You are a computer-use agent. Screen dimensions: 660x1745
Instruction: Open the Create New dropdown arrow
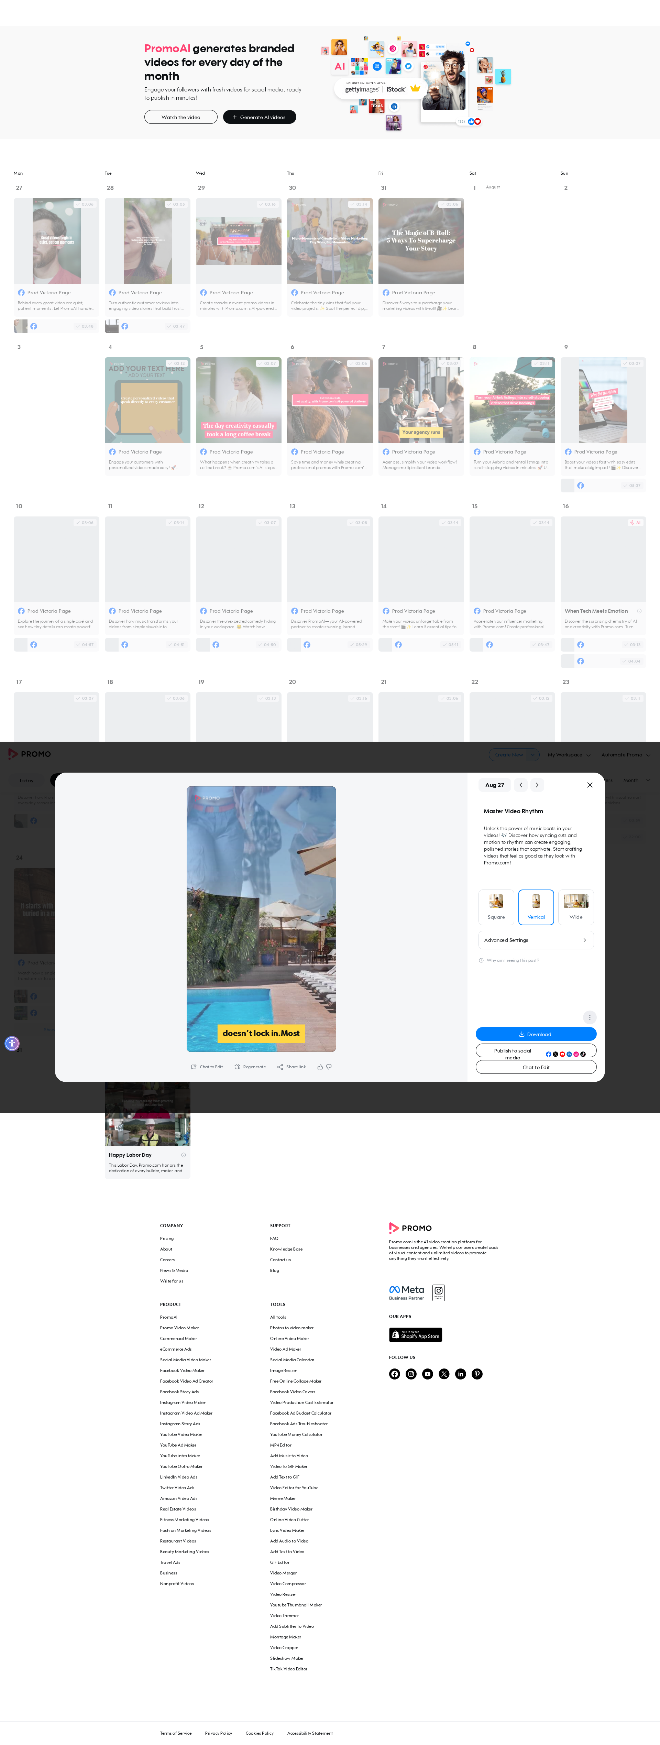pos(533,755)
